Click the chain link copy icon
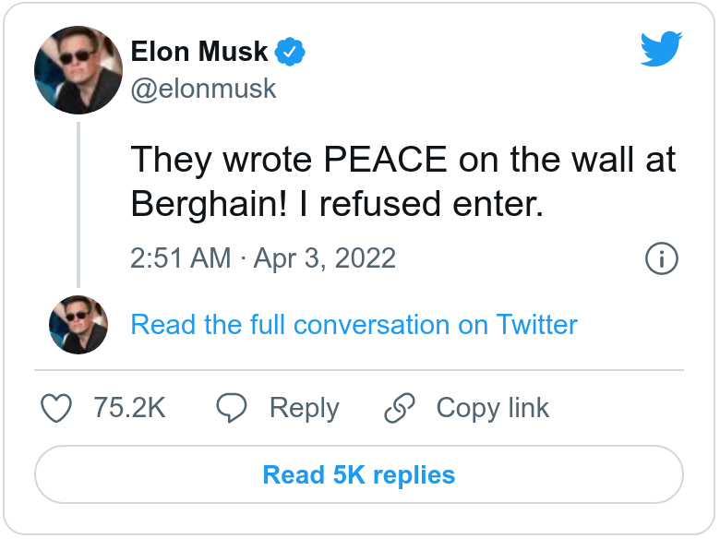Image resolution: width=720 pixels, height=539 pixels. click(x=400, y=408)
